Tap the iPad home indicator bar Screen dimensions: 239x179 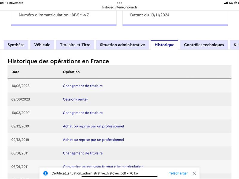coord(119,177)
